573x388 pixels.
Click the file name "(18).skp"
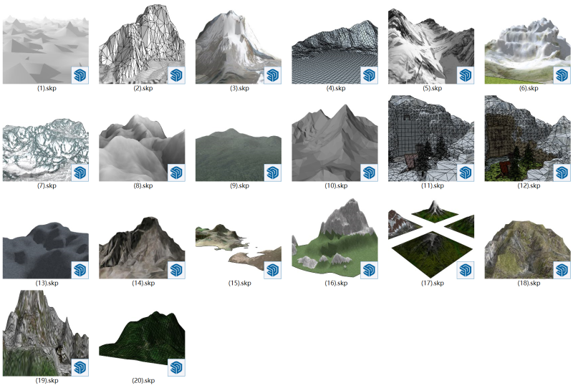click(x=529, y=283)
